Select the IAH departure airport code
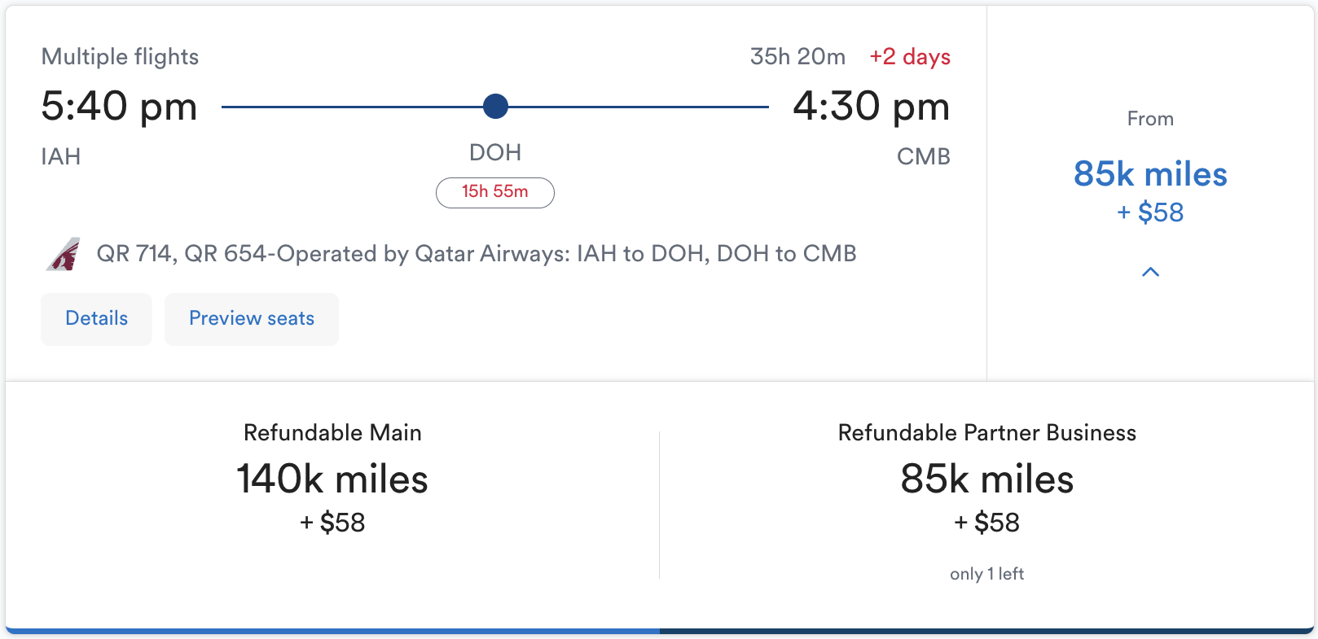1318x639 pixels. point(61,156)
